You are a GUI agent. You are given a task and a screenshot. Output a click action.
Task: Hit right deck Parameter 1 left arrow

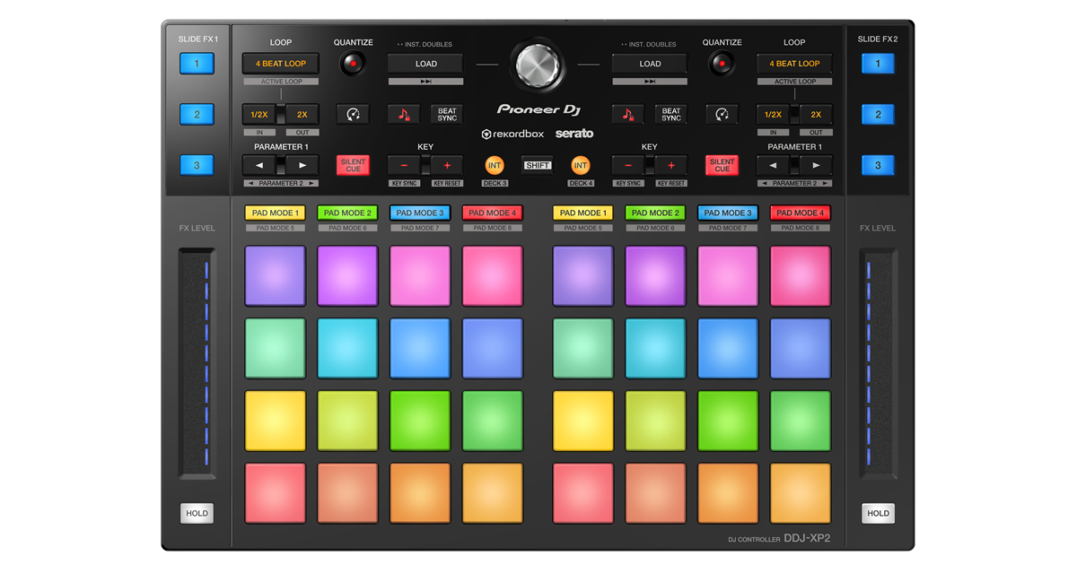click(x=773, y=165)
